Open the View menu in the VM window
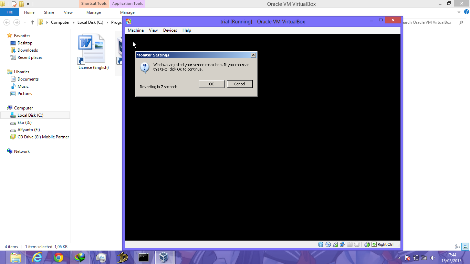Screen dimensions: 470x264 (153, 30)
